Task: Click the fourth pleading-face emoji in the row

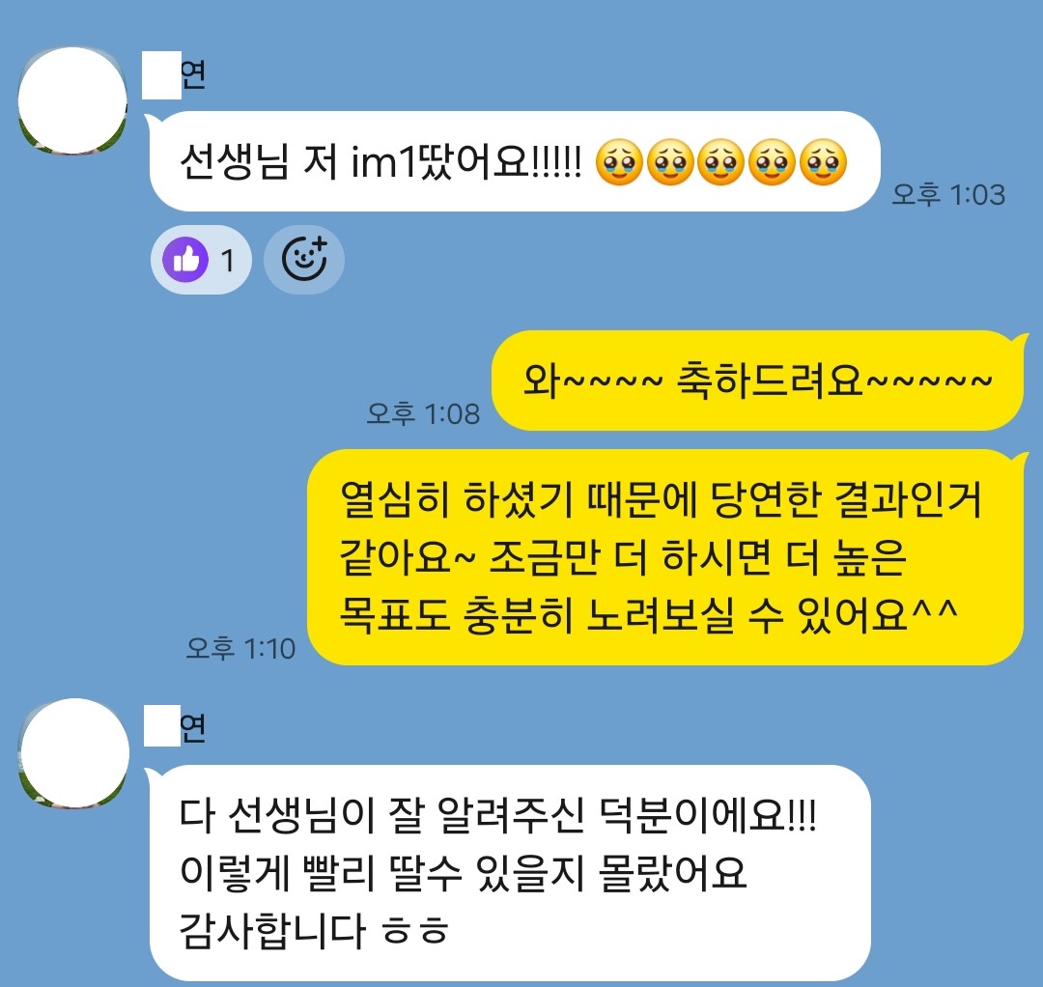Action: pos(773,162)
